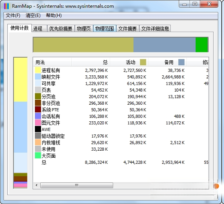Switch to the 优先级摘要 tab
Viewport: 224px width, 204px height.
[x=61, y=29]
